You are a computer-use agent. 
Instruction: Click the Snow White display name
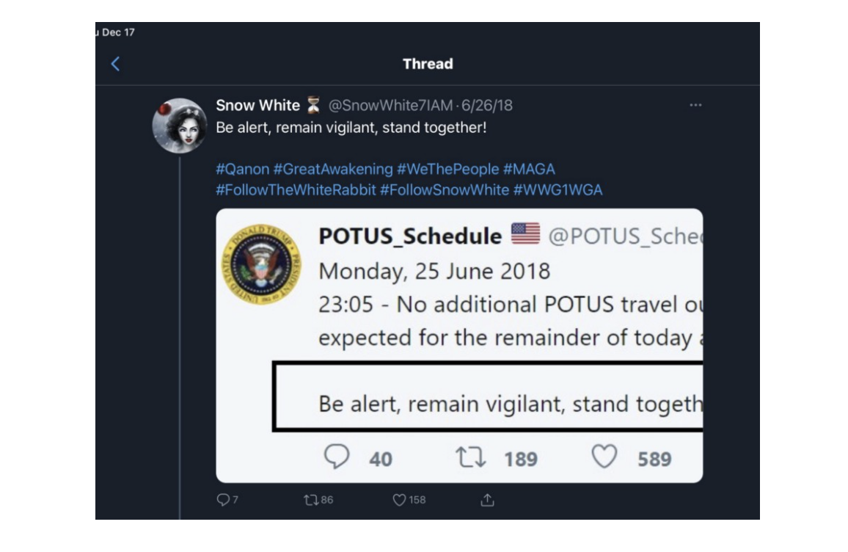click(x=257, y=106)
